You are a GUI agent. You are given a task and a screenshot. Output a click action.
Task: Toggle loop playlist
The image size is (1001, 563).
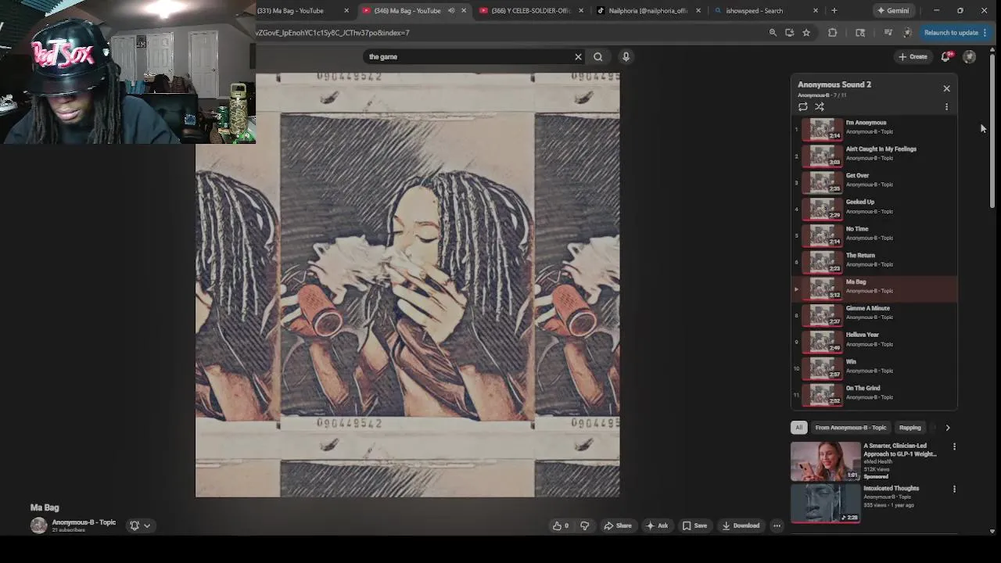coord(803,106)
